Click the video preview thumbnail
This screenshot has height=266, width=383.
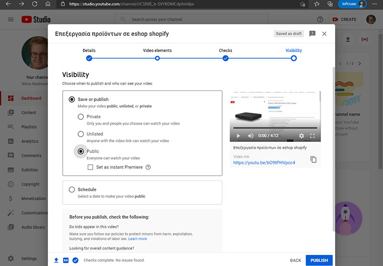click(x=275, y=116)
